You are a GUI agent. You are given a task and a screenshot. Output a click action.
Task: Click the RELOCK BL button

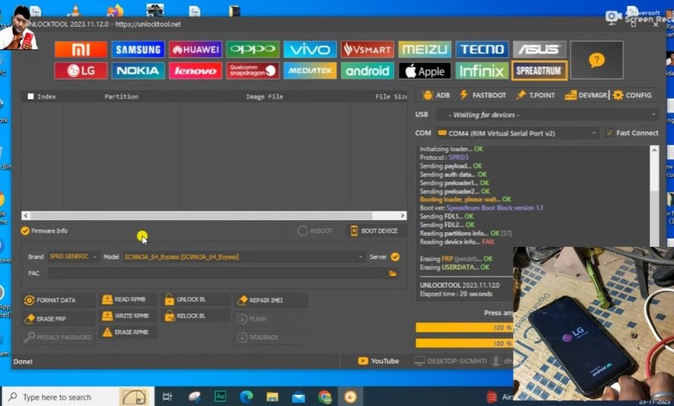(195, 316)
